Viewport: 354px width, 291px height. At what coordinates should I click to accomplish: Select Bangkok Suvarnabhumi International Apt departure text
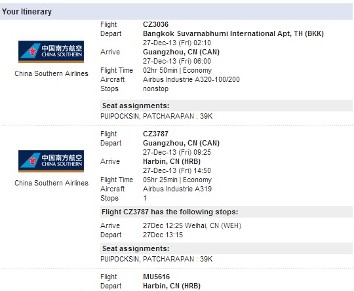point(233,33)
